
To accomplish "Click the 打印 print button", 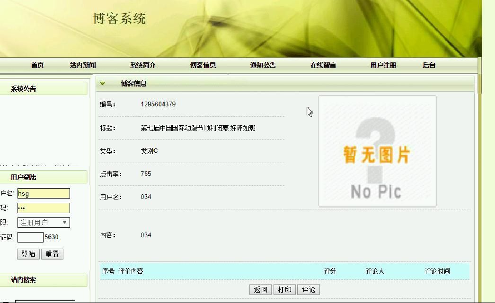I will 284,289.
